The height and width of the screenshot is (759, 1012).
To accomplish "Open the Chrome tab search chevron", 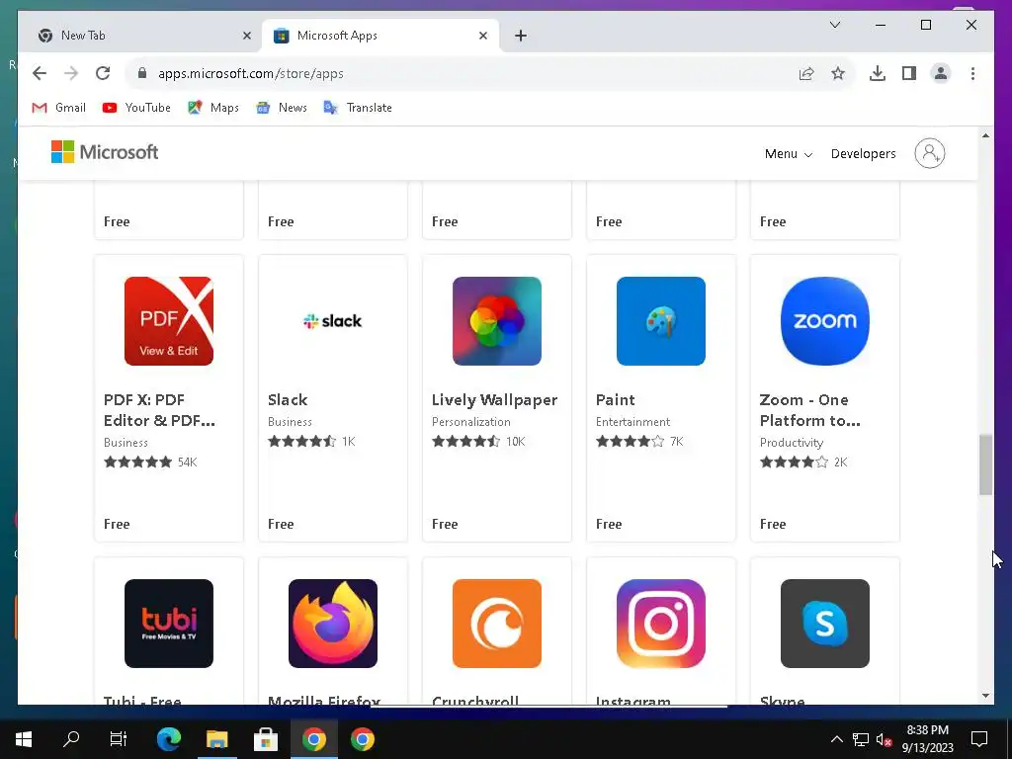I will (x=834, y=25).
